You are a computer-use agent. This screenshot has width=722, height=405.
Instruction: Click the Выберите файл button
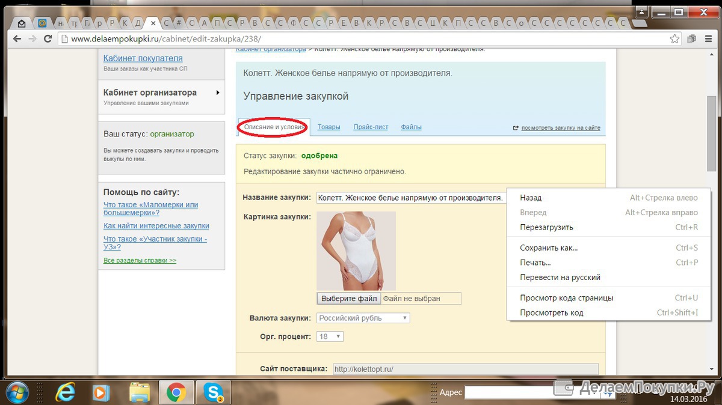pos(349,299)
